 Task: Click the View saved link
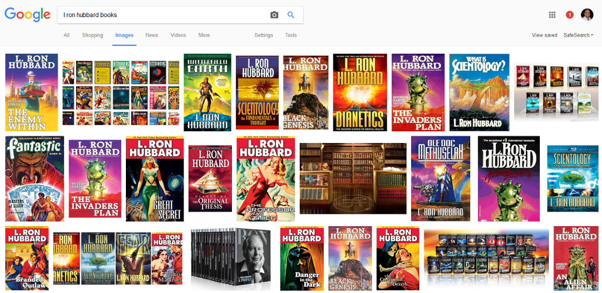544,35
